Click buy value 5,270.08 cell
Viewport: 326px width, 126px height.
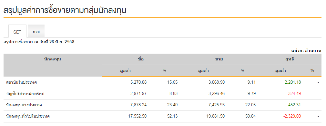click(x=139, y=82)
